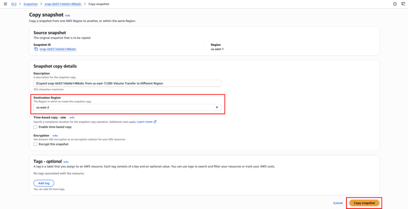The height and width of the screenshot is (209, 408).
Task: Click the snapshot ID link in Source snapshot
Action: point(58,49)
